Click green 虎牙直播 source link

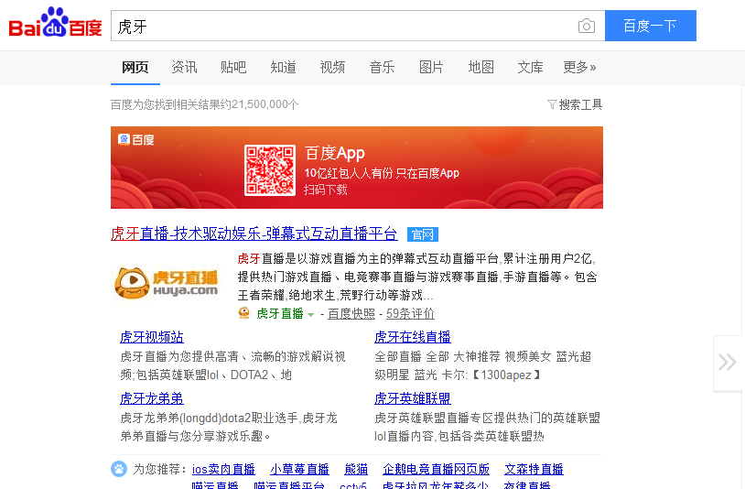[x=280, y=314]
